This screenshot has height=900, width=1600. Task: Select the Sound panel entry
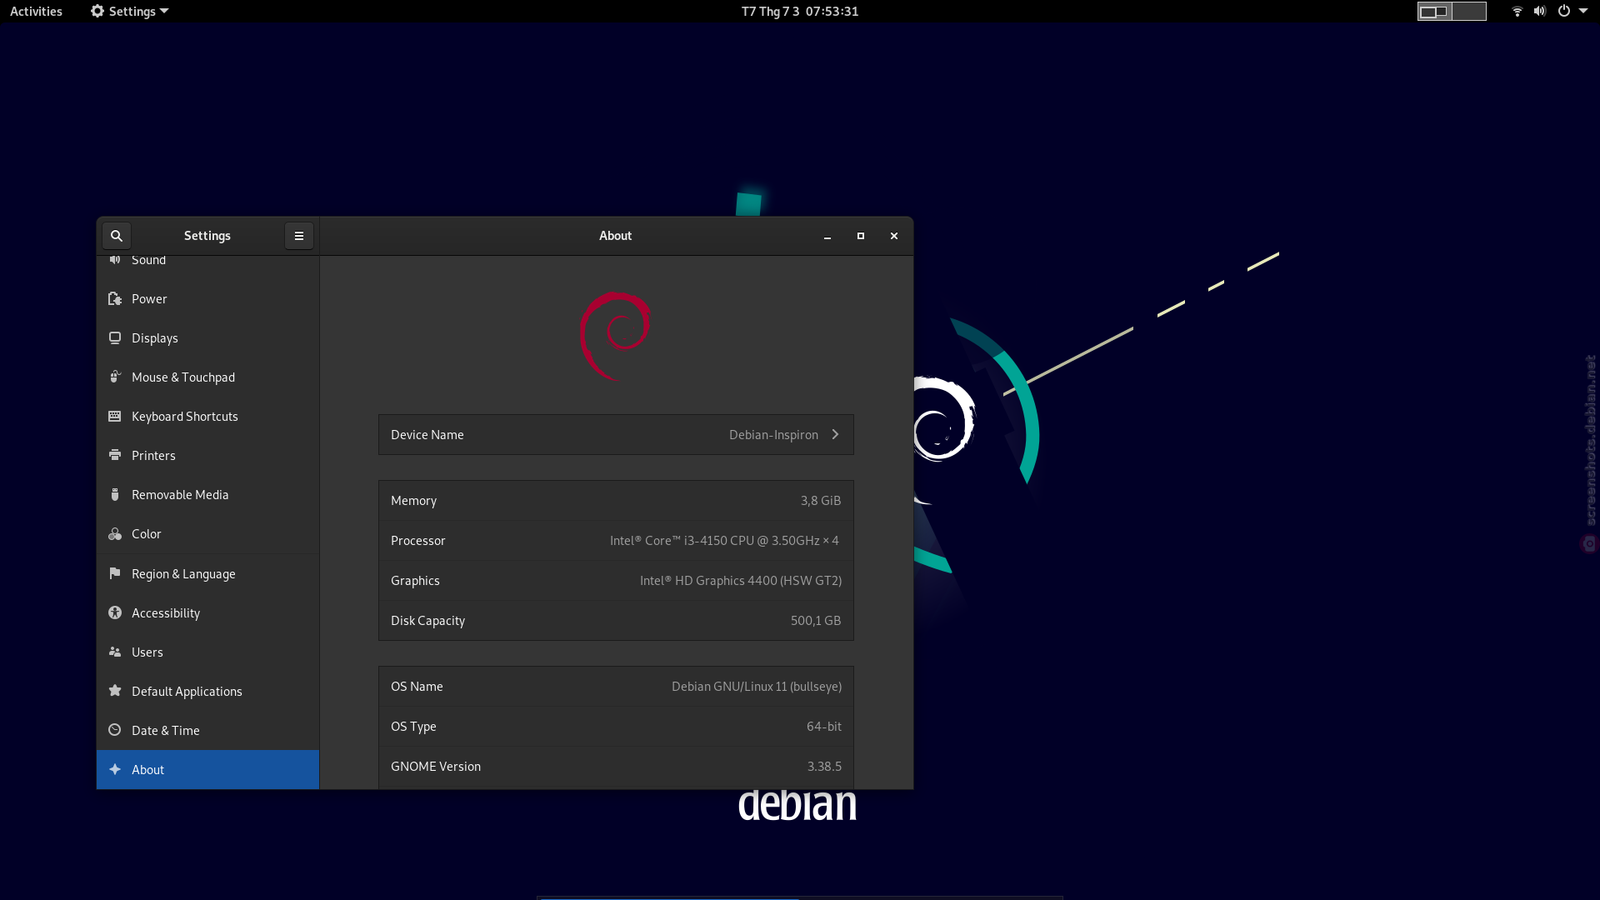pos(207,265)
